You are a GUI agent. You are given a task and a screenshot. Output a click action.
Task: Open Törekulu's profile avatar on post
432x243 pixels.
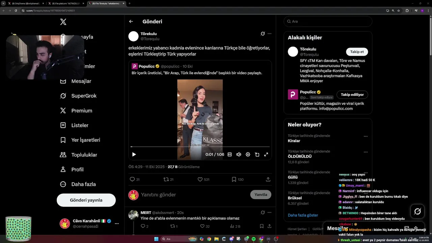coord(134,36)
